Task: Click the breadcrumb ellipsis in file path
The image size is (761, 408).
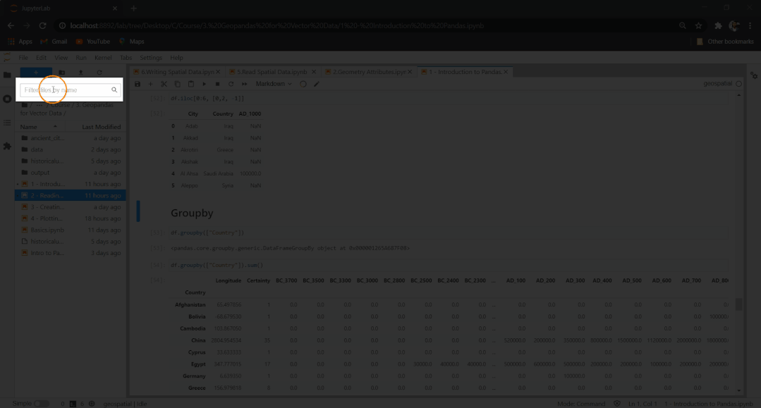Action: [39, 105]
